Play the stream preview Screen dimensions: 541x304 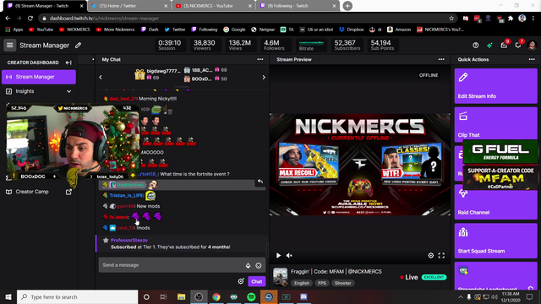(x=278, y=255)
